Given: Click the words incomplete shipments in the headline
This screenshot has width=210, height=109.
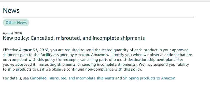Looking at the screenshot, I should coord(119,38).
